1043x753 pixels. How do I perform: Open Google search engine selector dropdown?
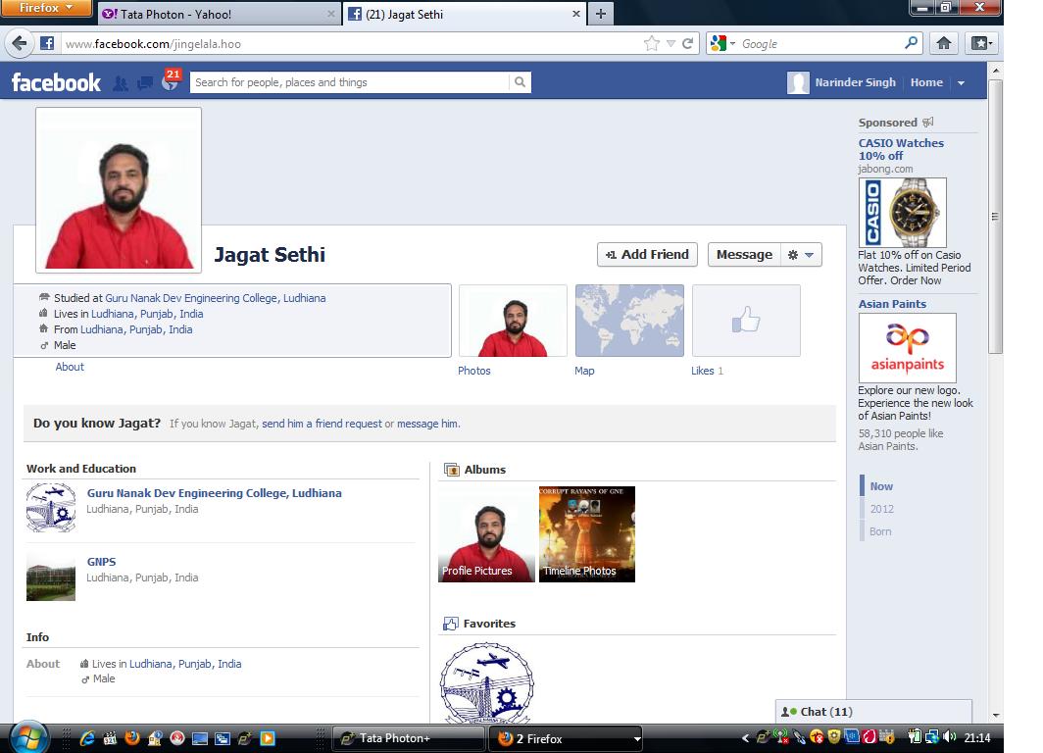point(723,43)
